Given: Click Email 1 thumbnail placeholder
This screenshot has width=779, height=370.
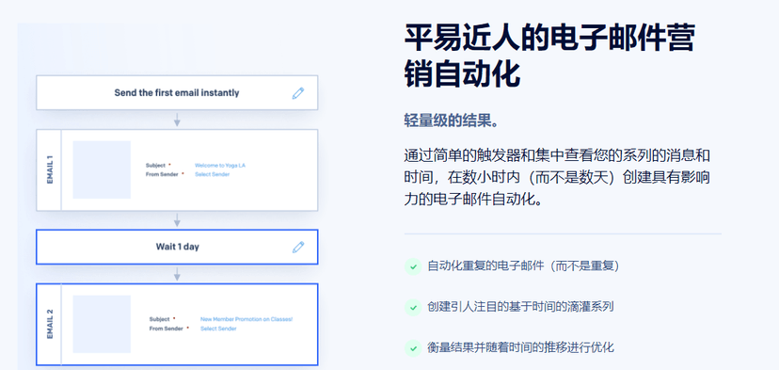Looking at the screenshot, I should [102, 169].
